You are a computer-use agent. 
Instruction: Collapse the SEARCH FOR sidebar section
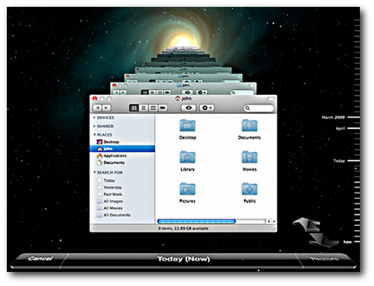94,172
